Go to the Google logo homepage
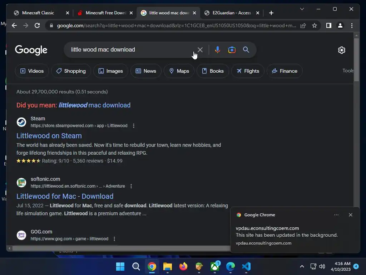 pyautogui.click(x=31, y=50)
